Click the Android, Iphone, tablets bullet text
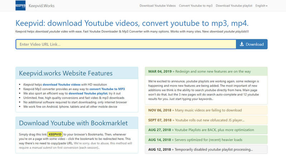 pos(70,107)
